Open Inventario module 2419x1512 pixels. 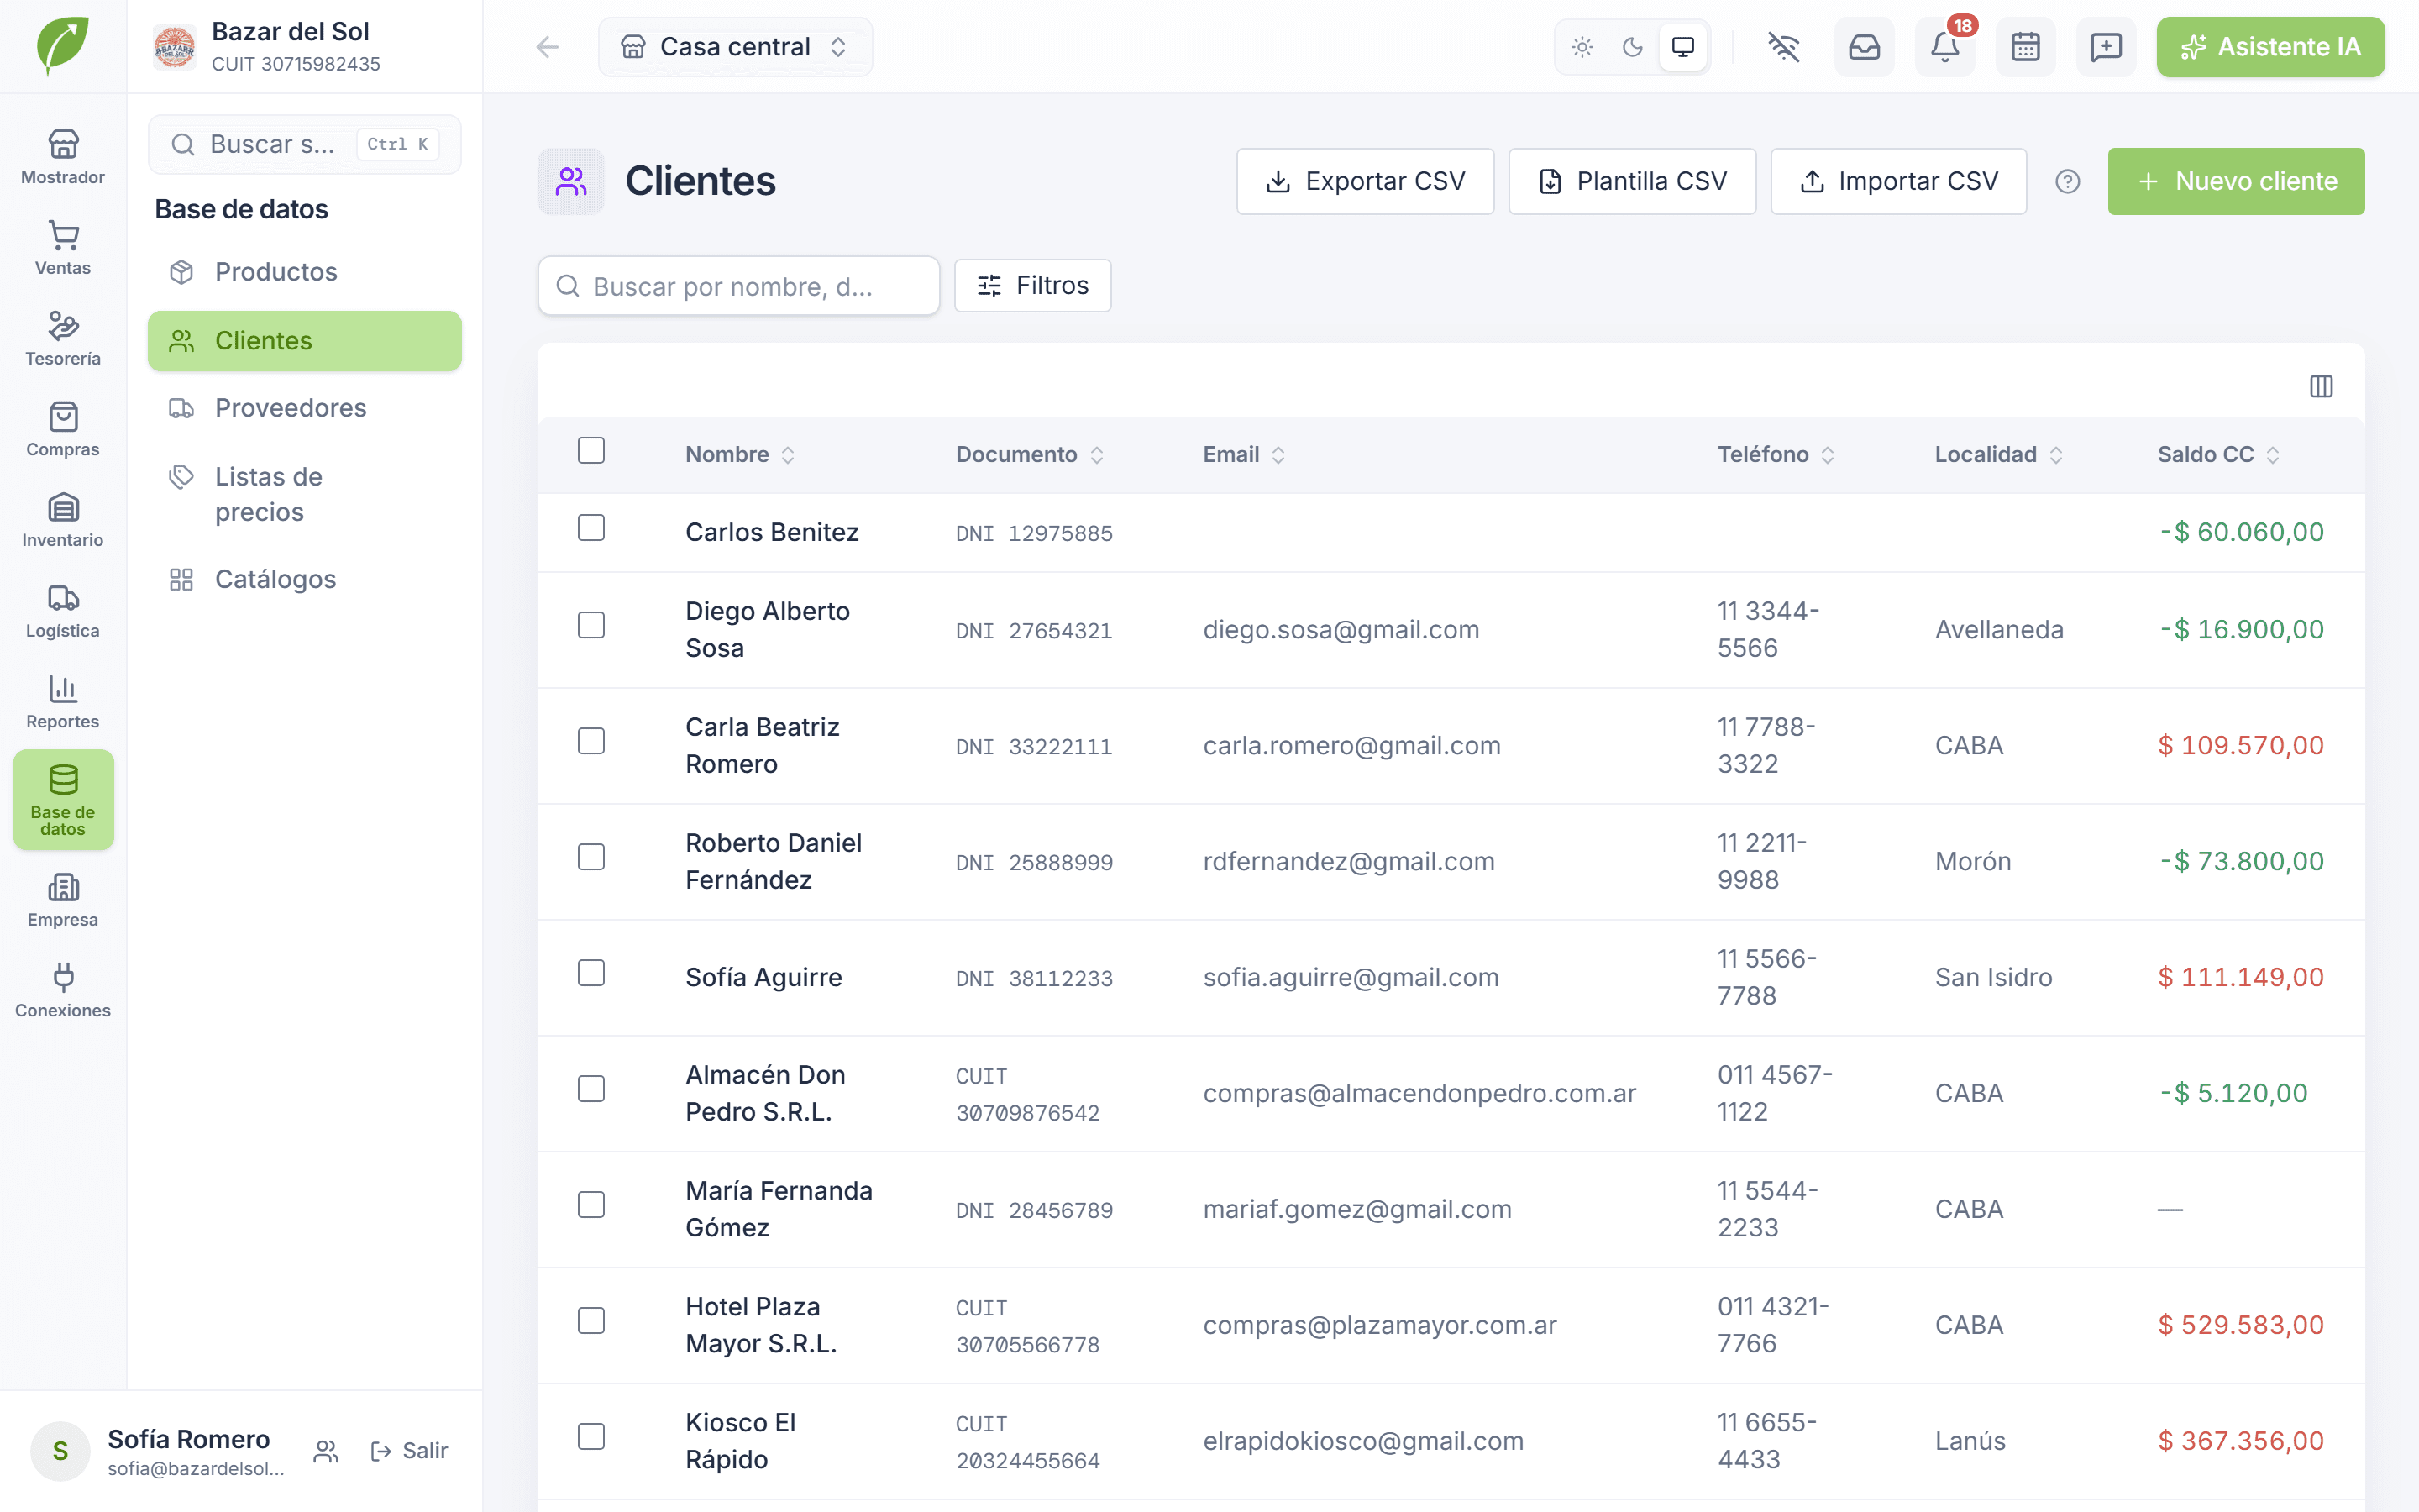point(63,521)
